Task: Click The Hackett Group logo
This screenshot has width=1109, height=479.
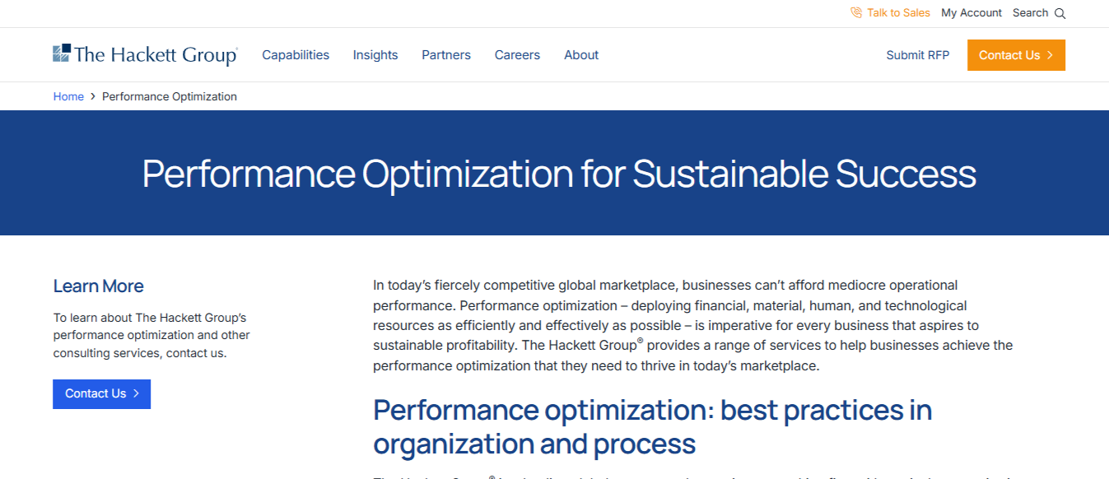Action: click(x=146, y=55)
